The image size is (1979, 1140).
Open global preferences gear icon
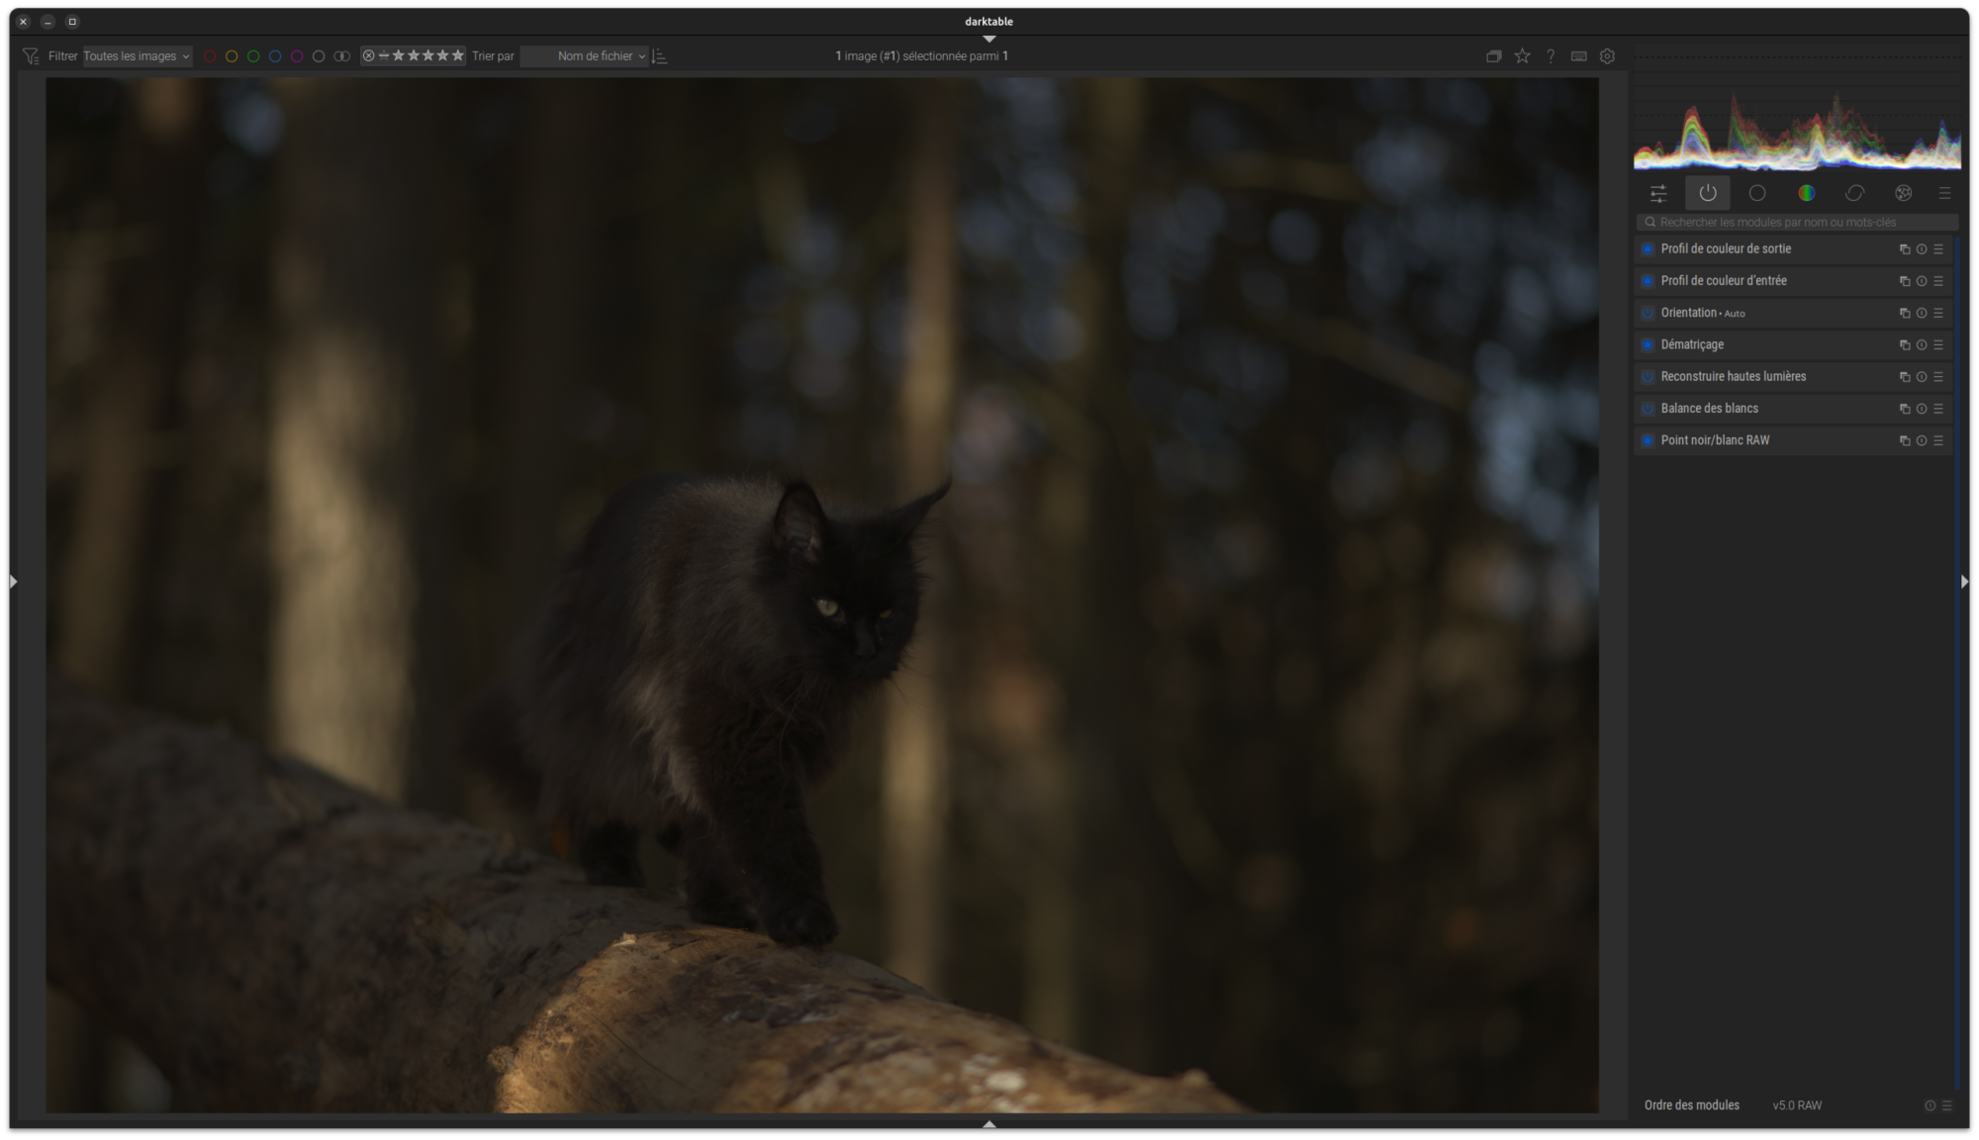[x=1607, y=56]
